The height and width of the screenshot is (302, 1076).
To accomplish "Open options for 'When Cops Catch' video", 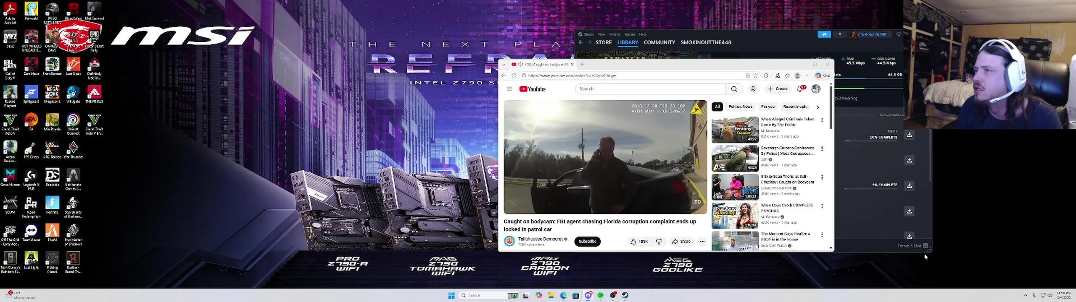I will click(x=822, y=206).
